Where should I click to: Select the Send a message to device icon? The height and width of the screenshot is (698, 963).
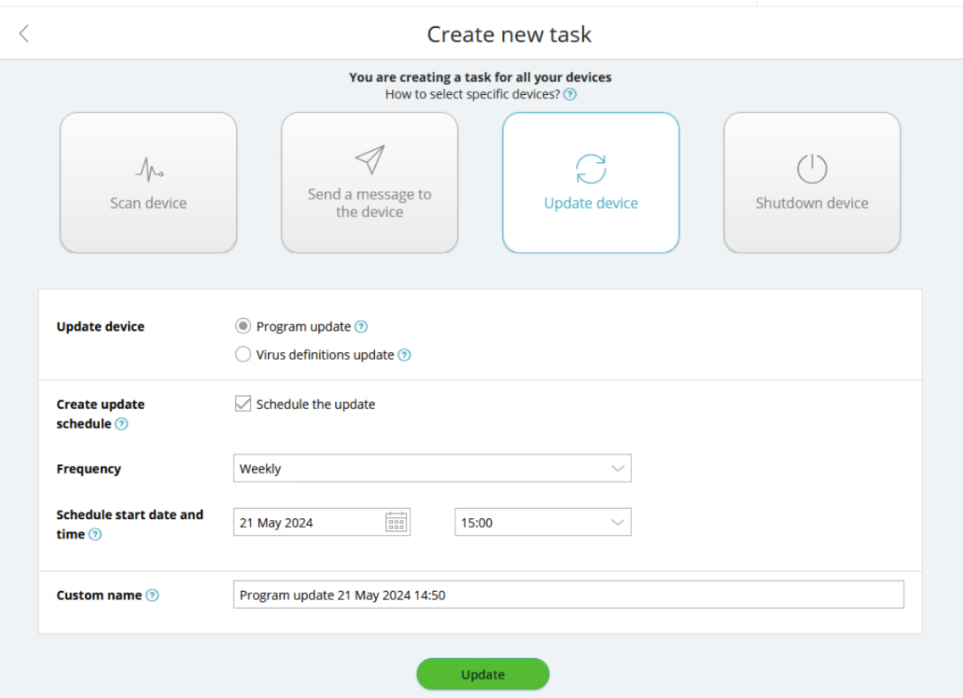click(369, 162)
